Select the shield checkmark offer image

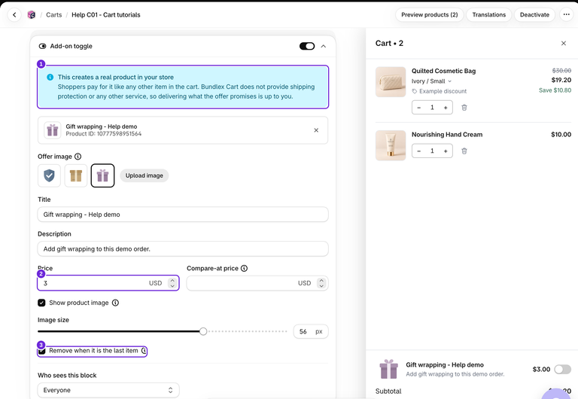(x=49, y=175)
